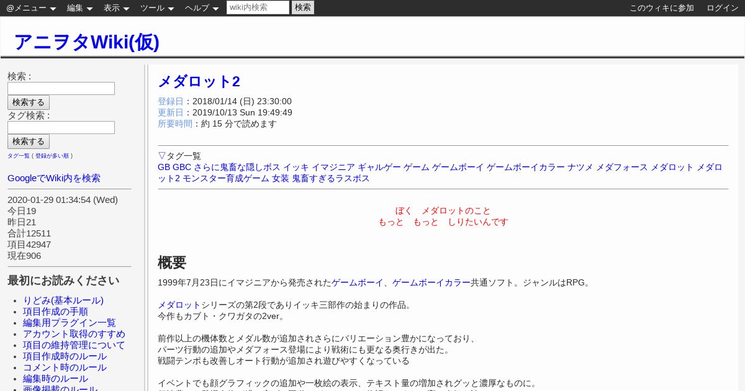Screen dimensions: 745x391
Task: Click メダロット link in シリーズ sentence
Action: coord(179,305)
